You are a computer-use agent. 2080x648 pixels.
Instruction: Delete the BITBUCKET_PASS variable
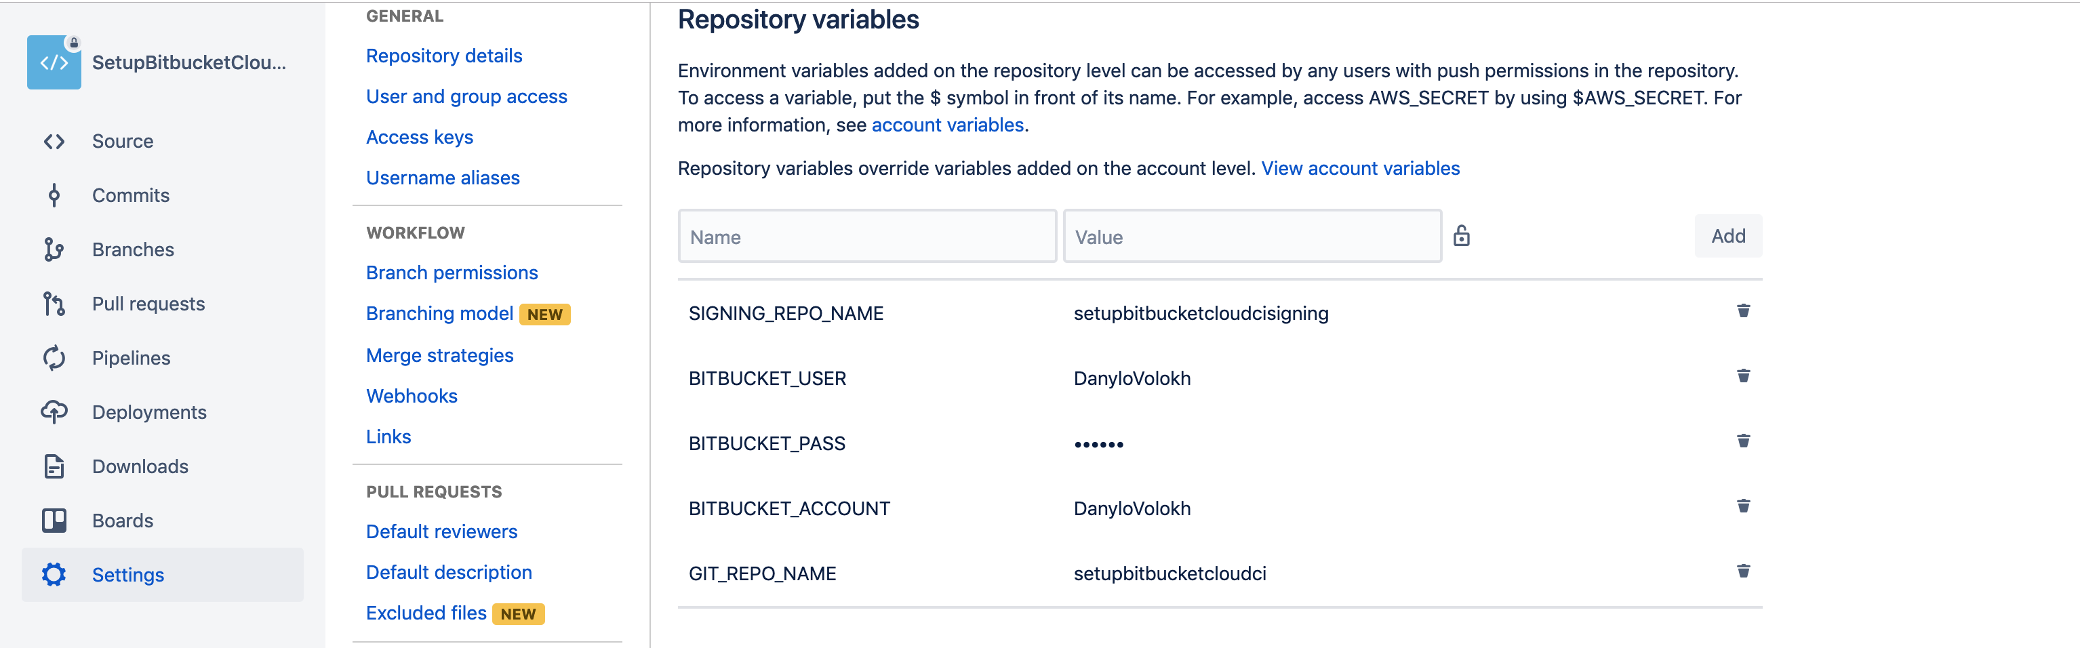pyautogui.click(x=1743, y=441)
